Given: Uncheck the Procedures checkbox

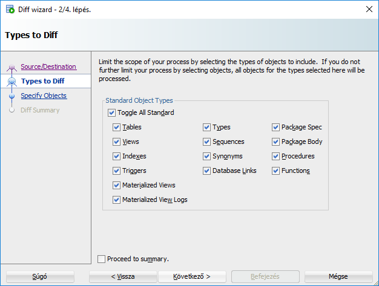Looking at the screenshot, I should (x=275, y=156).
